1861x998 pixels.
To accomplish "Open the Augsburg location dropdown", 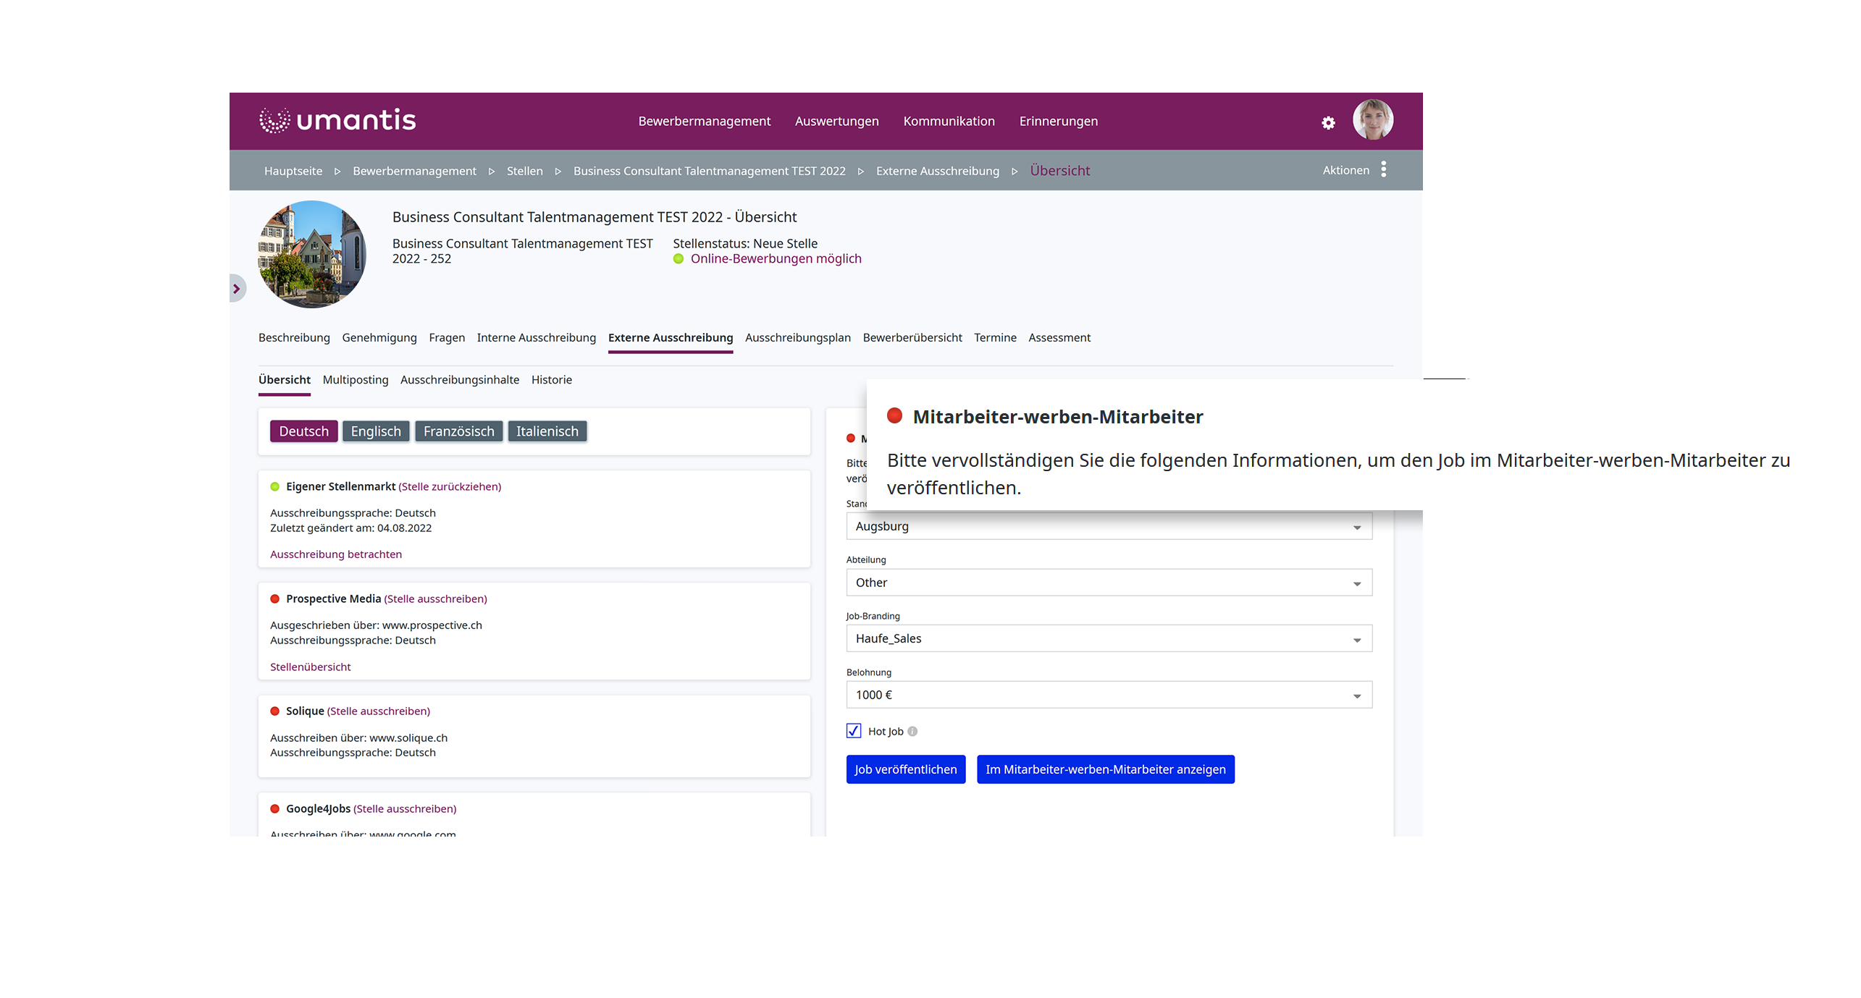I will [1108, 526].
